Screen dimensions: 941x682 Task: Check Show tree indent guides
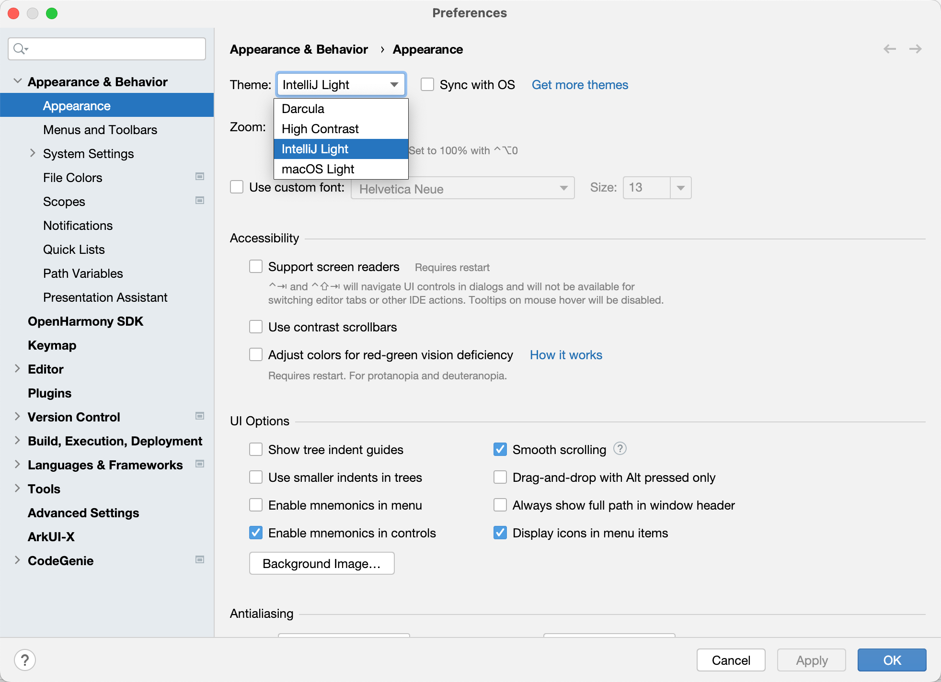point(256,449)
